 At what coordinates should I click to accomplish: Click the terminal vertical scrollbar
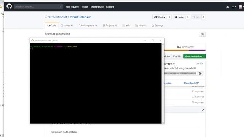[163, 83]
